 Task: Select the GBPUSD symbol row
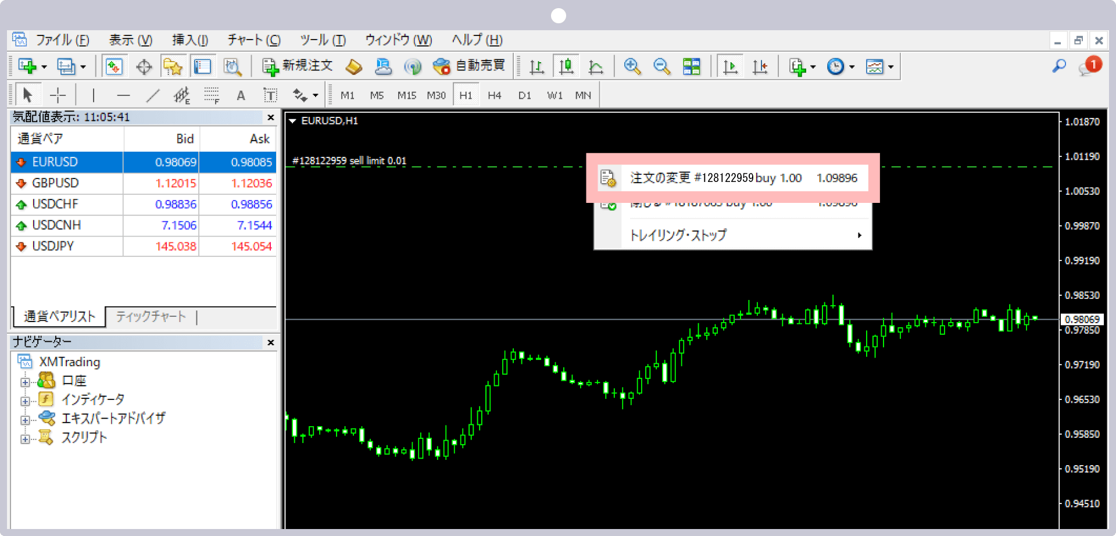(143, 183)
